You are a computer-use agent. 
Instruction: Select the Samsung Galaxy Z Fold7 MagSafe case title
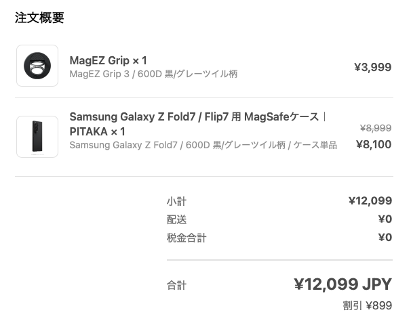pos(197,124)
